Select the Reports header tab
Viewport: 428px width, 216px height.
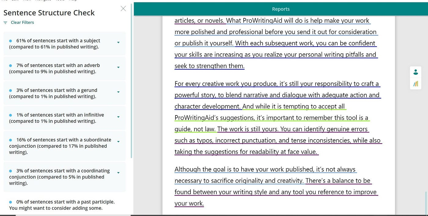click(x=281, y=9)
